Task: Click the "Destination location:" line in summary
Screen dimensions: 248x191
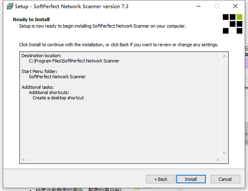Action: [x=41, y=55]
